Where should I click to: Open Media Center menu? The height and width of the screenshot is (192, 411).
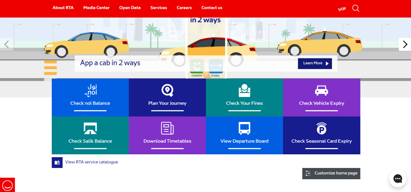(96, 8)
